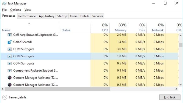
Task: Sort processes by Disk column header
Action: tap(137, 27)
